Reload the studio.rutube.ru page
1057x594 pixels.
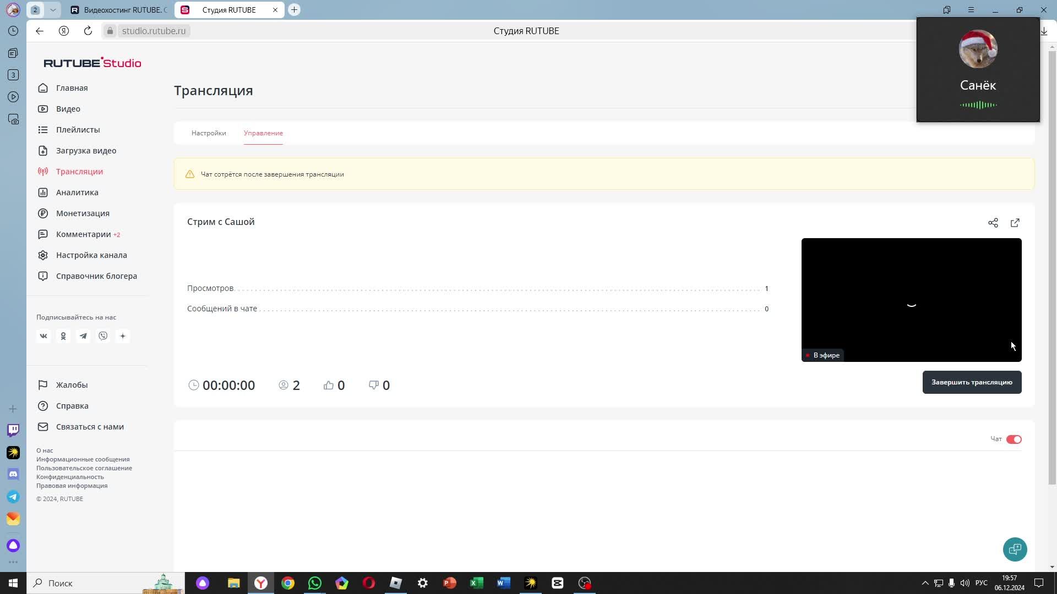tap(88, 31)
